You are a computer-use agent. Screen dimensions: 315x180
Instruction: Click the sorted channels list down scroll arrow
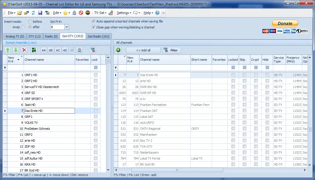click(x=108, y=170)
